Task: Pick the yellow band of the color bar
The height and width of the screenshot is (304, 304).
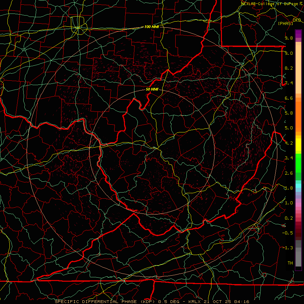Action: coord(298,145)
